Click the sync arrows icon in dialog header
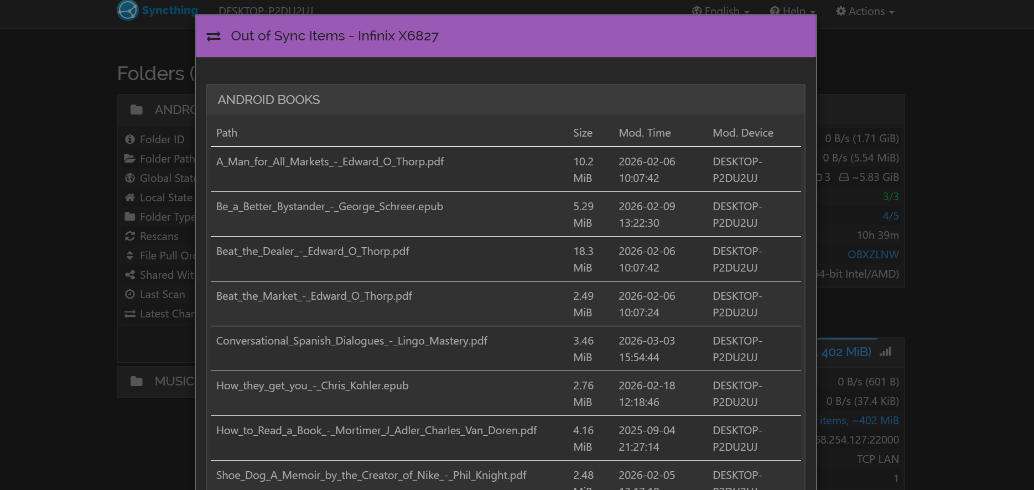1034x490 pixels. click(x=214, y=37)
